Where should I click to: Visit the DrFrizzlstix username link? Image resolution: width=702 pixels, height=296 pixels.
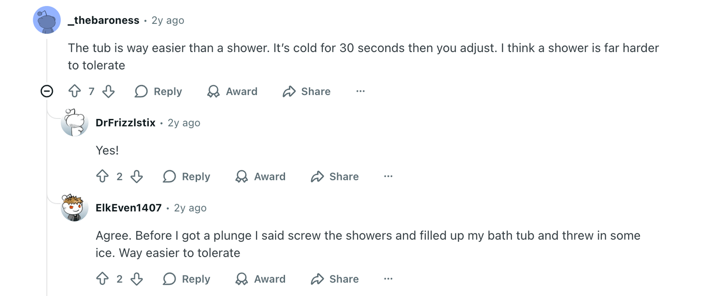pyautogui.click(x=125, y=123)
